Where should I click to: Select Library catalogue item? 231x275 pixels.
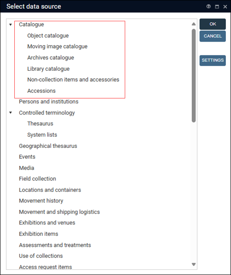(49, 69)
